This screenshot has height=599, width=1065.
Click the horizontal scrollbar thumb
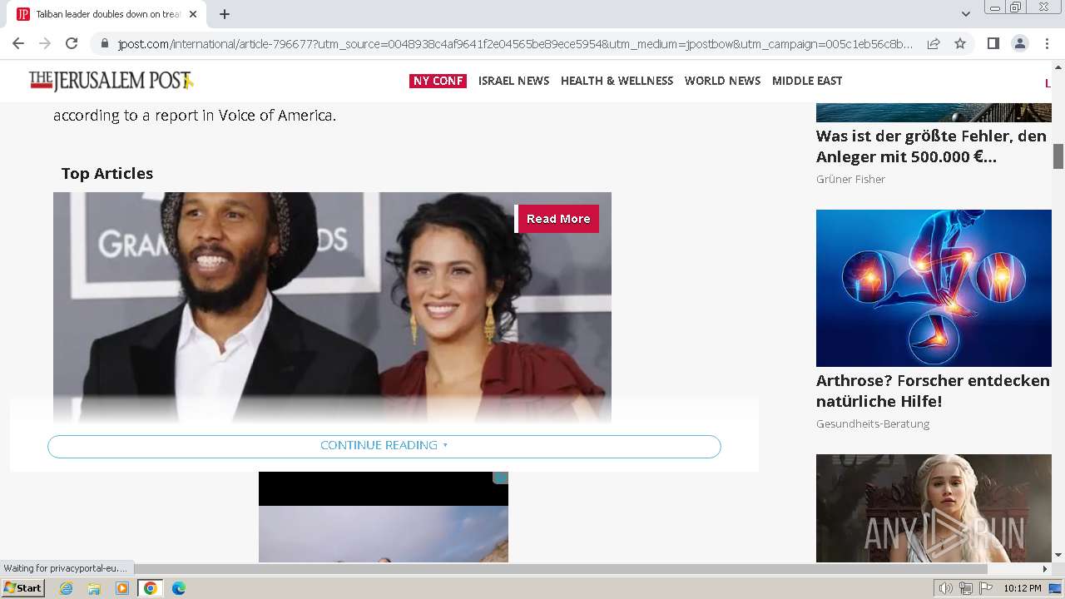561,569
